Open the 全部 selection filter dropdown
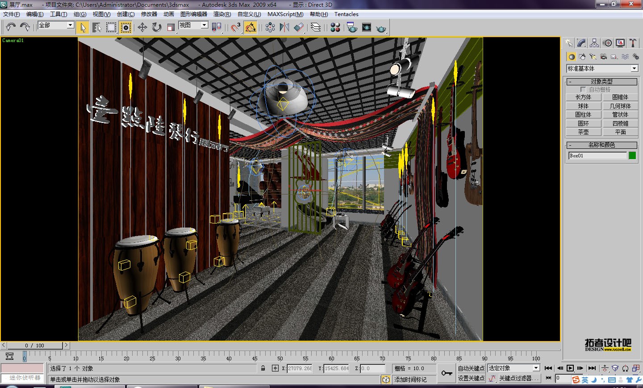The height and width of the screenshot is (388, 643). pos(56,25)
